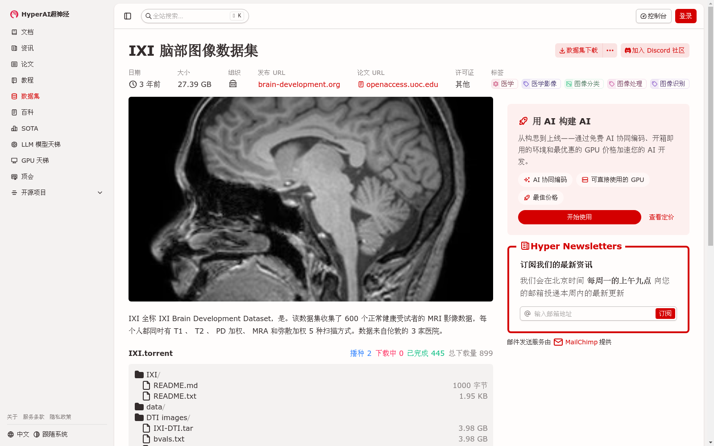Click the HyperAI超神经 logo
Image resolution: width=714 pixels, height=446 pixels.
[40, 14]
